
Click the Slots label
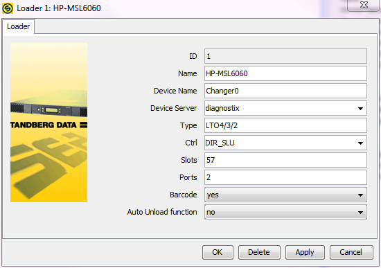pos(189,160)
